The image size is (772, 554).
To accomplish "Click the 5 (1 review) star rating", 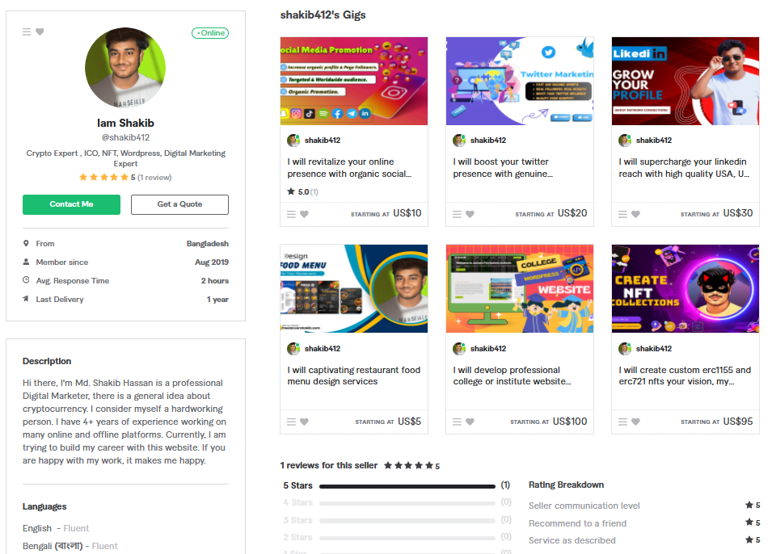I will click(125, 178).
